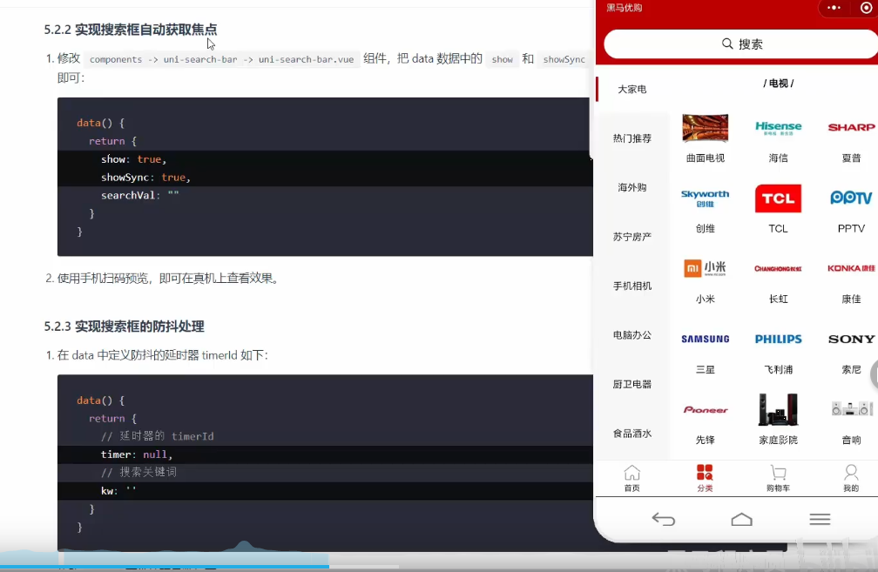878x572 pixels.
Task: Open the PHILIPS brand logo
Action: [779, 340]
